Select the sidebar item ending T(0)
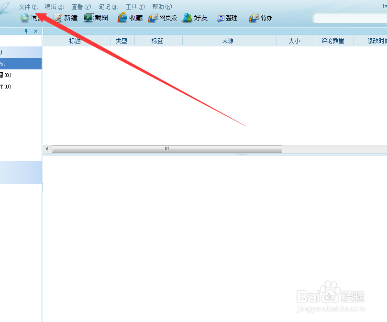387x322 pixels. click(21, 87)
